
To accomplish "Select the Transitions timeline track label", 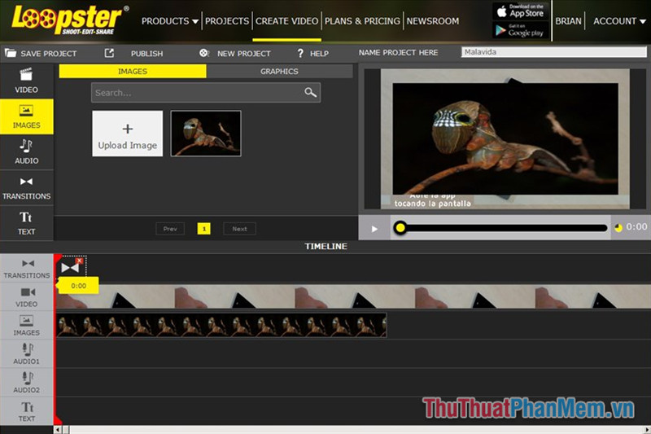I will click(27, 269).
